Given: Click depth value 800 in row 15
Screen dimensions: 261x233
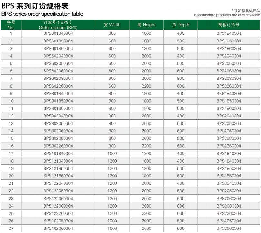Looking at the screenshot, I should point(181,138).
